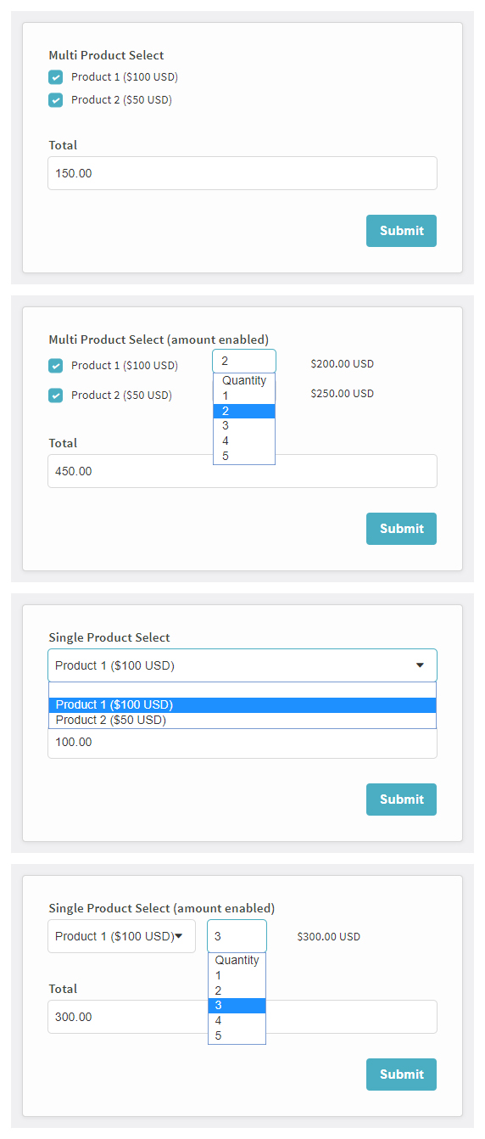Submit the Single Product Select form
Screen dimensions: 485x1139
coord(401,800)
